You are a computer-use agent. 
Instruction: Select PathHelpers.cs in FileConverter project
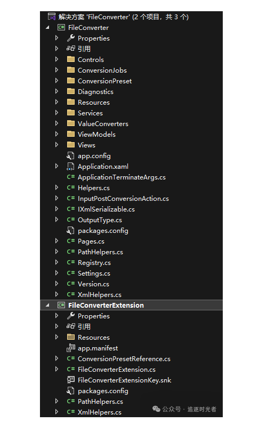(100, 252)
